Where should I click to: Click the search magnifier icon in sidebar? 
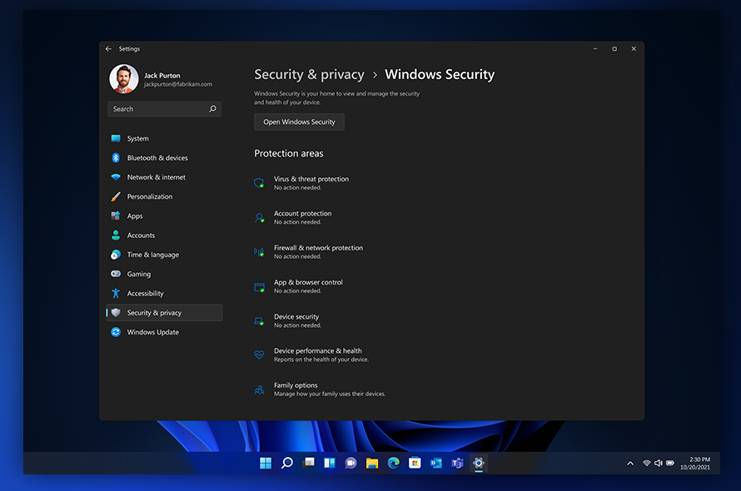212,109
